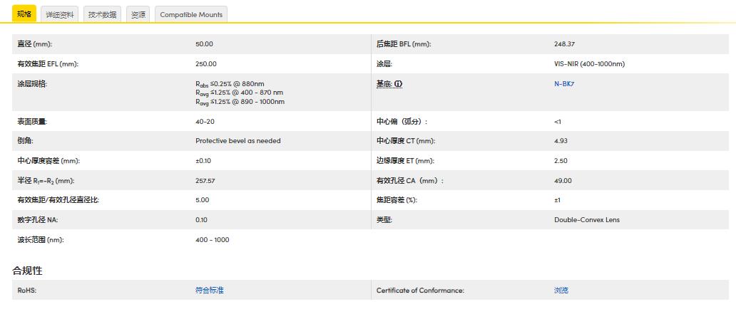Image resolution: width=736 pixels, height=319 pixels.
Task: Click the 后焦距 BFL value 248.37
Action: click(564, 44)
